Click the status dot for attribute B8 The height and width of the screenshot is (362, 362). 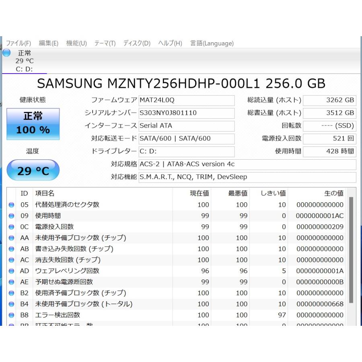[x=11, y=315]
